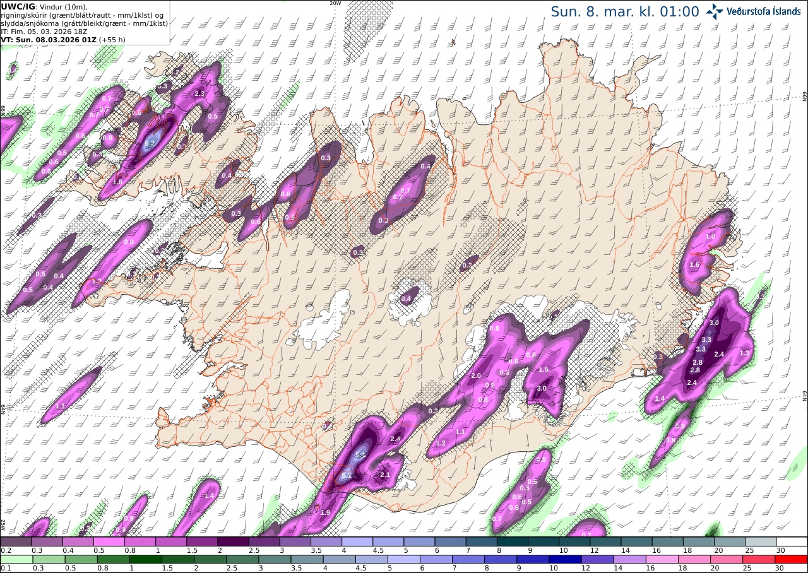
Task: Click the '20W' longitude label at top
Action: 335,3
